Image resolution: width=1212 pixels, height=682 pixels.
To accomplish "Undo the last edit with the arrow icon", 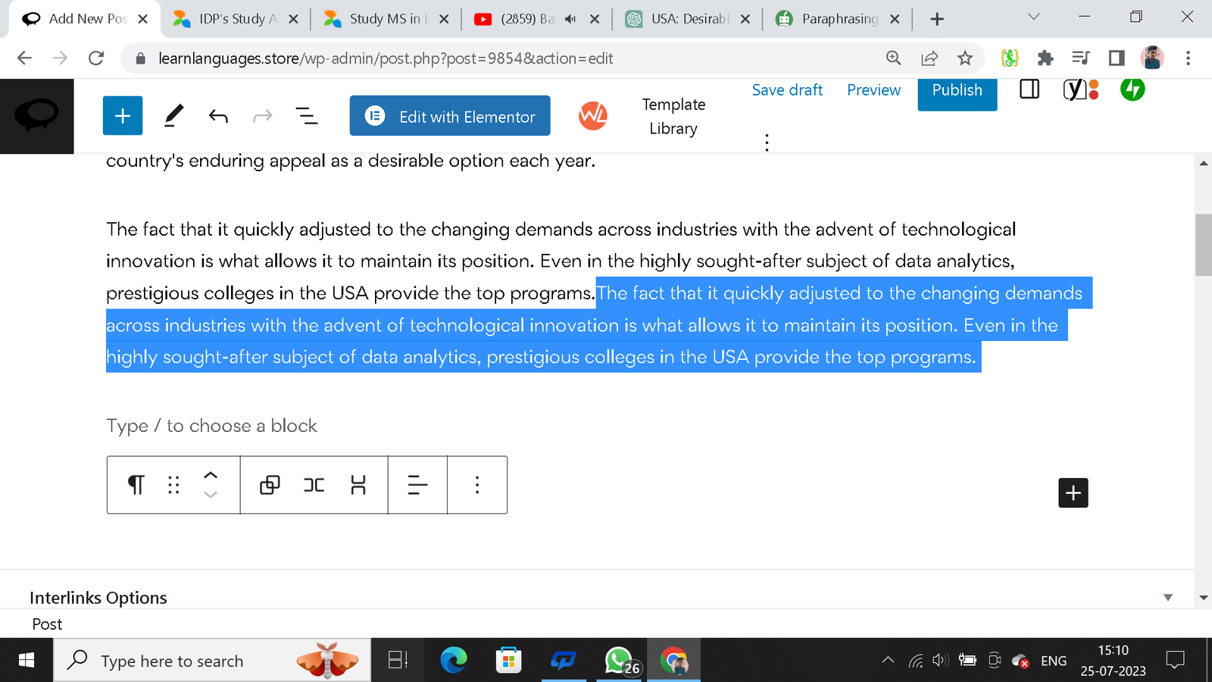I will [218, 116].
